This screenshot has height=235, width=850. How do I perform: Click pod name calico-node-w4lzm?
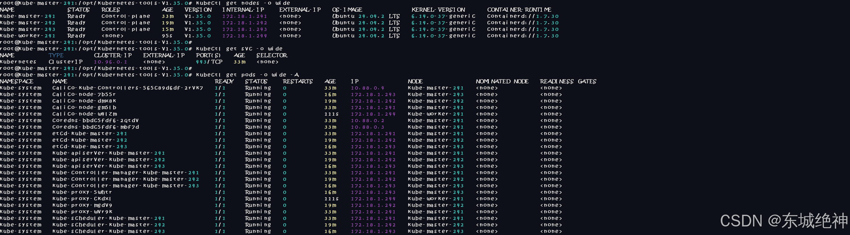pos(85,114)
